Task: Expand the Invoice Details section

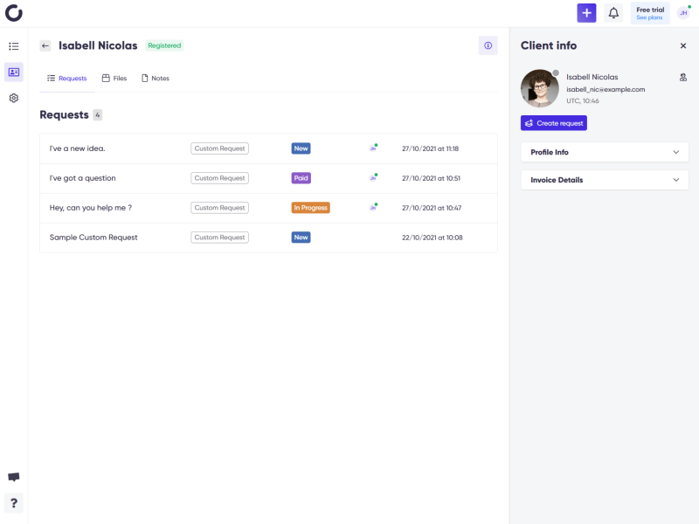Action: [605, 180]
